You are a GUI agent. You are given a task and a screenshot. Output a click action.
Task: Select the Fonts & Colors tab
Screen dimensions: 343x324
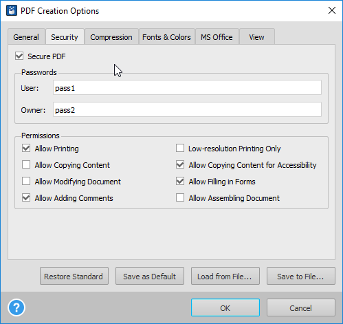point(166,36)
